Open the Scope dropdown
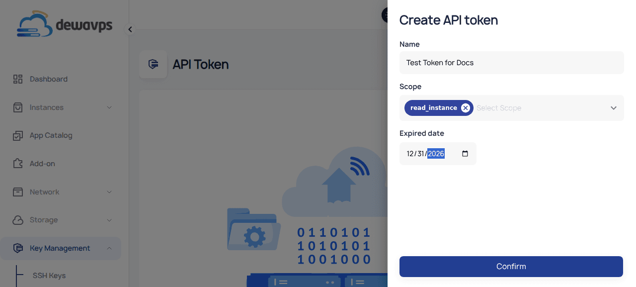The width and height of the screenshot is (636, 287). tap(613, 107)
